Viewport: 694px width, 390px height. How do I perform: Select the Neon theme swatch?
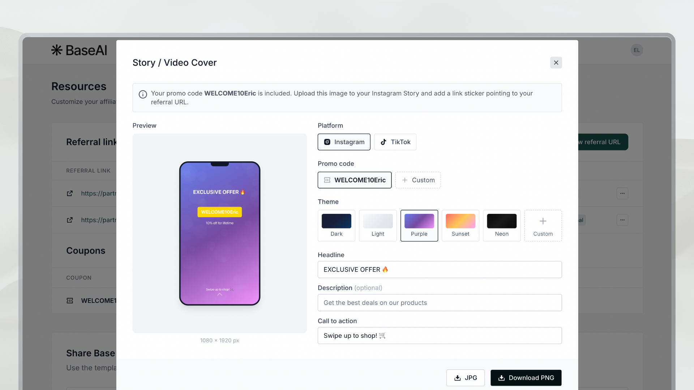click(501, 225)
